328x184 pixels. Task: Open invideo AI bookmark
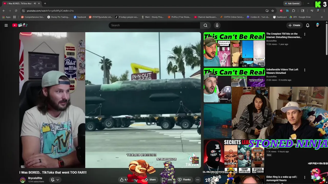click(258, 17)
